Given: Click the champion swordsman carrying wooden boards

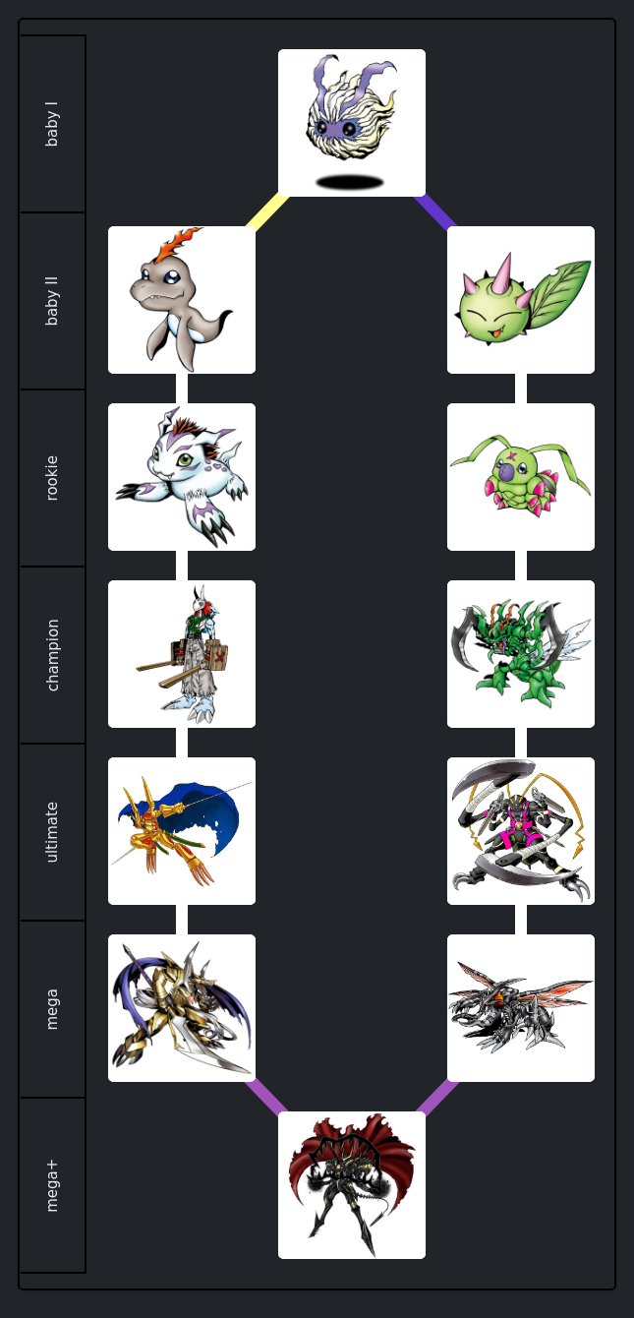Looking at the screenshot, I should pos(182,654).
